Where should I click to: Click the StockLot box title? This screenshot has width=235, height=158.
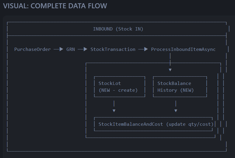click(x=109, y=83)
